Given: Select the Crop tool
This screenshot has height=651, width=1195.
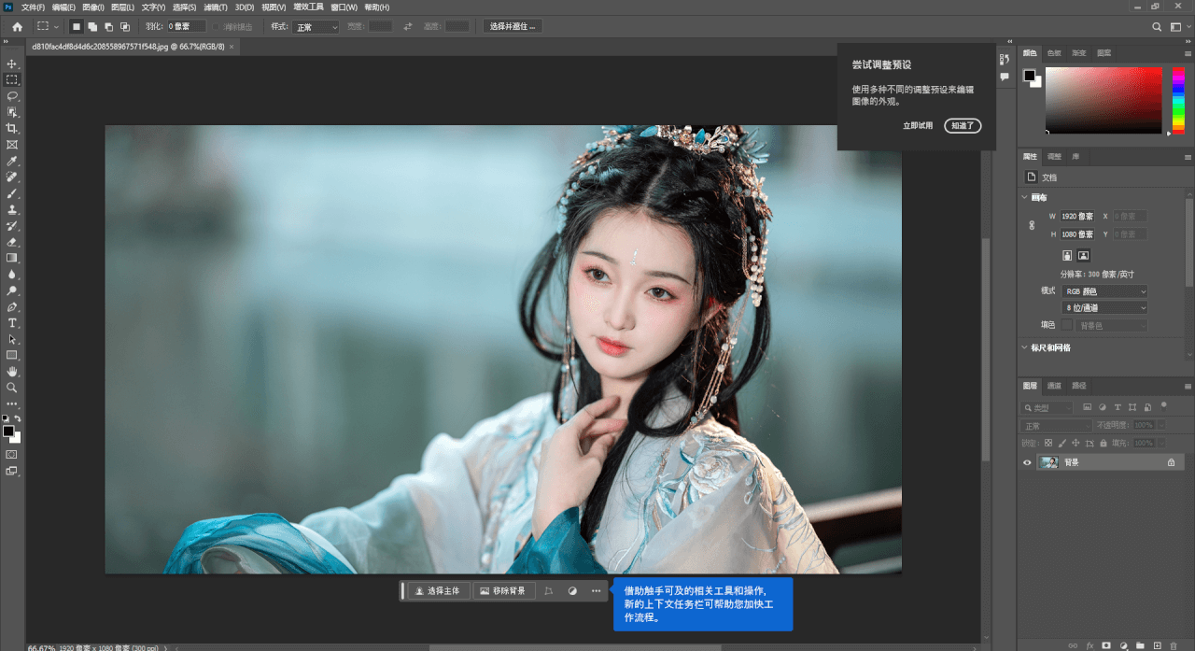Looking at the screenshot, I should pyautogui.click(x=12, y=129).
